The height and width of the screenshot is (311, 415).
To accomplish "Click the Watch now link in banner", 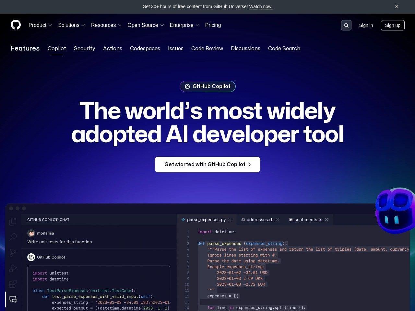I will [x=261, y=6].
